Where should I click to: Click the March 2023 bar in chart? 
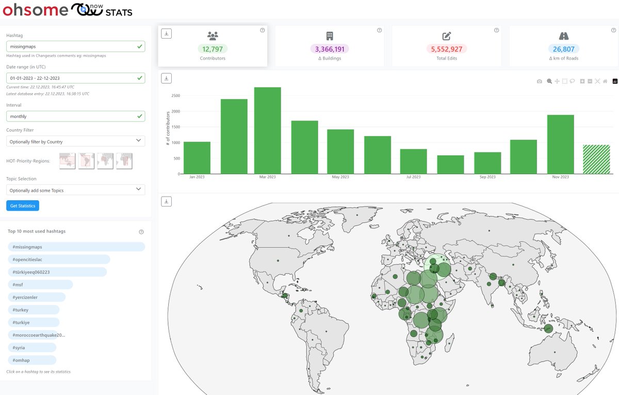(x=267, y=130)
